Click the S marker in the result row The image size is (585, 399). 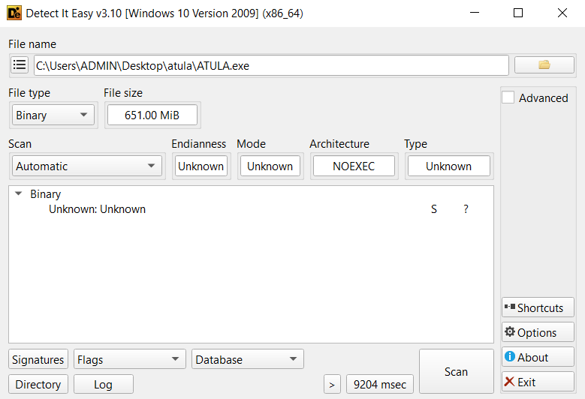(434, 209)
